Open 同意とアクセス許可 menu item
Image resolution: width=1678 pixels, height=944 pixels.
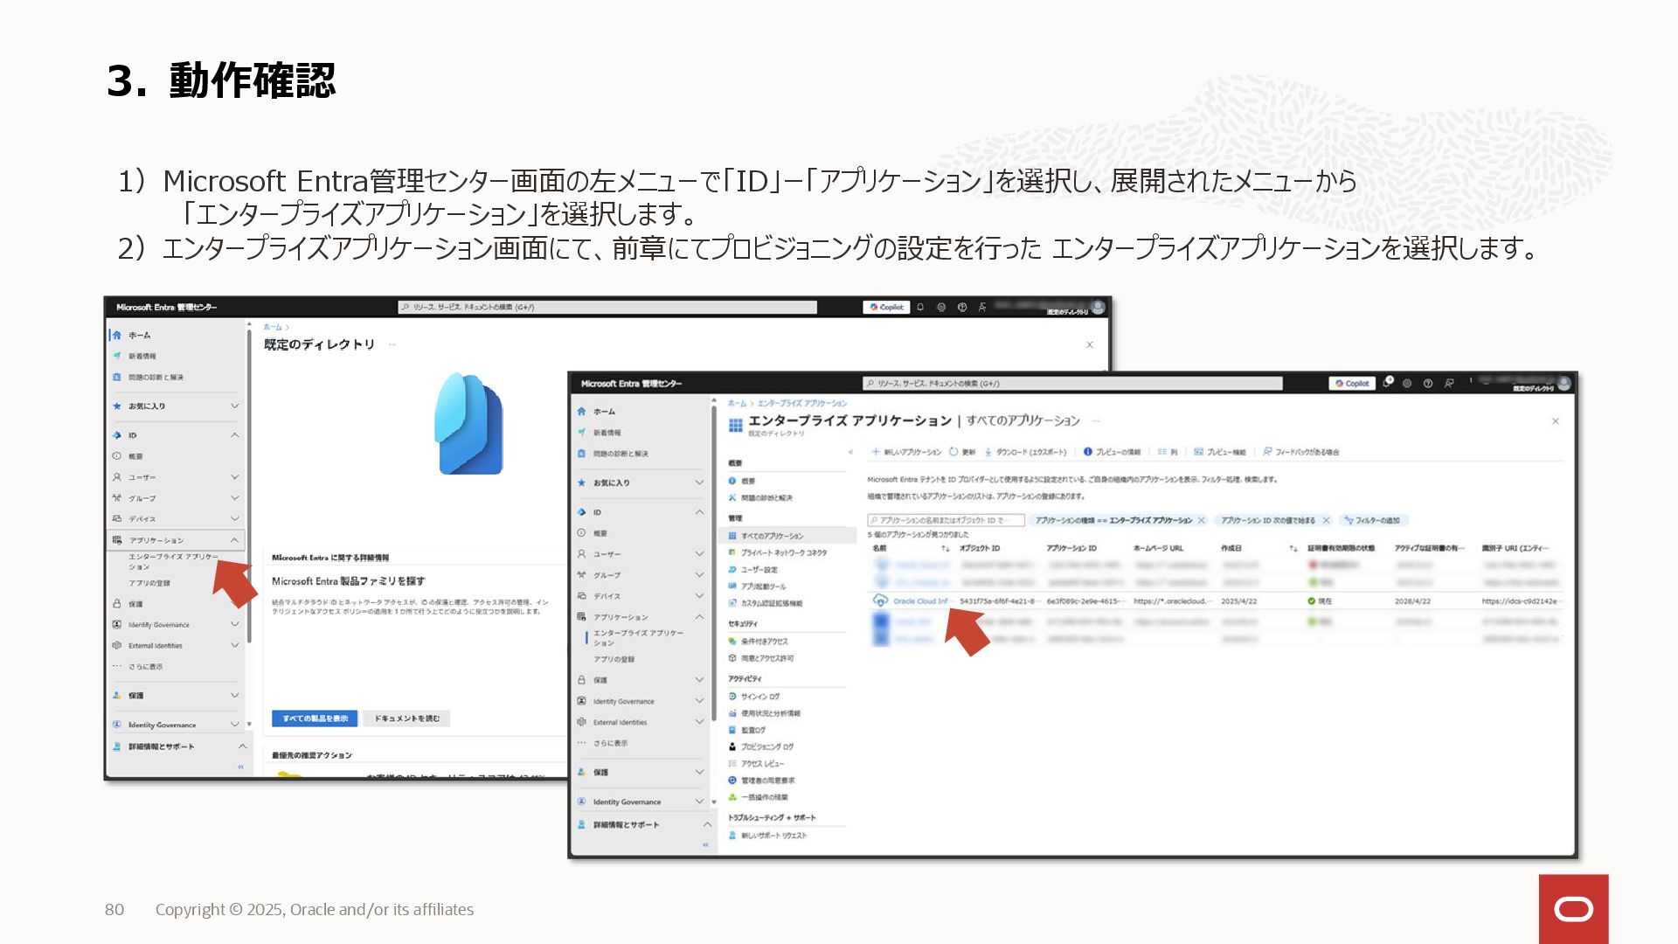[x=766, y=658]
